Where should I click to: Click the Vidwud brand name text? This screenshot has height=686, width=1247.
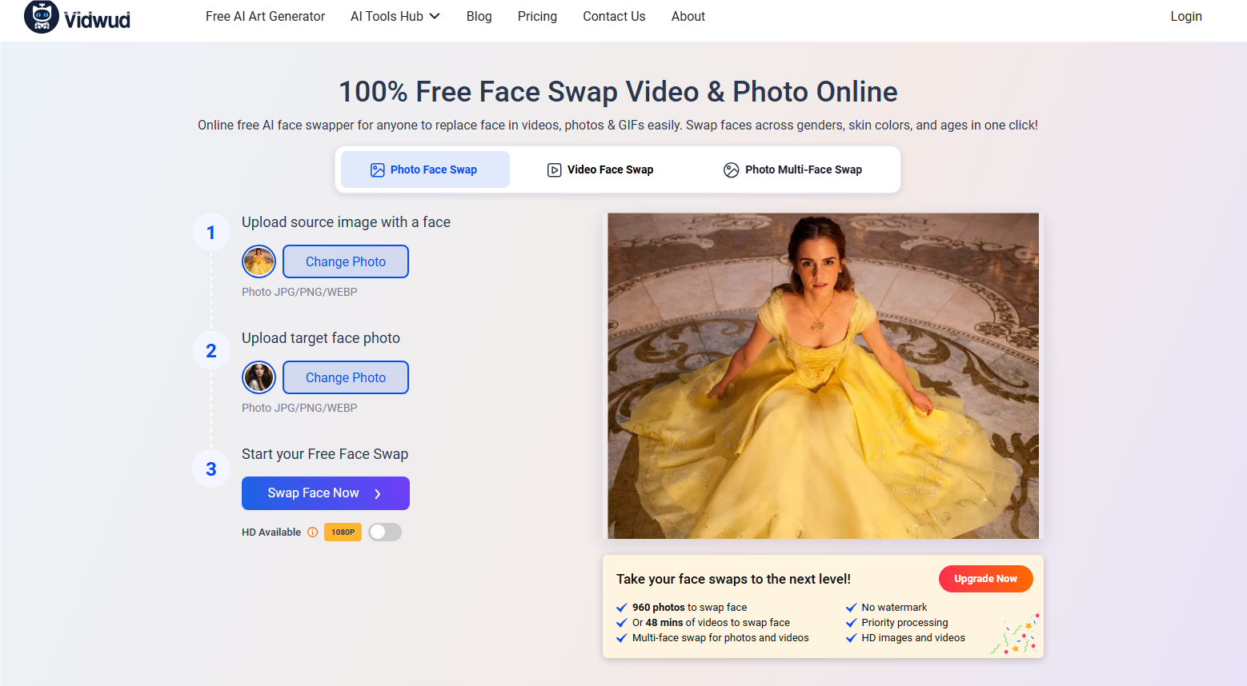pos(97,20)
